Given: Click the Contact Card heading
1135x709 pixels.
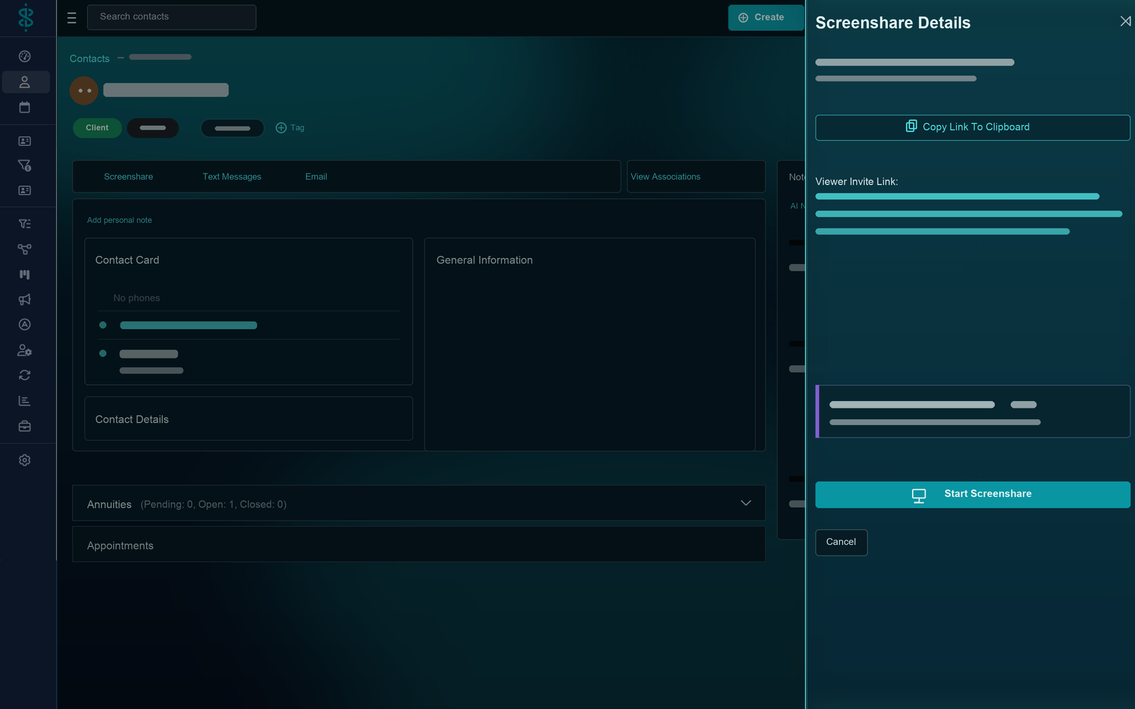Looking at the screenshot, I should pos(127,260).
